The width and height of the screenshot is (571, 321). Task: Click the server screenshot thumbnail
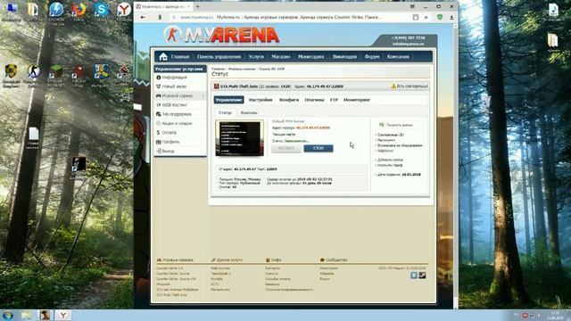tap(240, 138)
